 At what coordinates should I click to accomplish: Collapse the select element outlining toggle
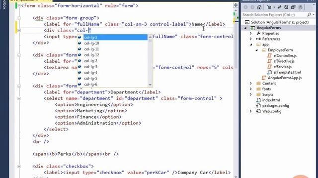pyautogui.click(x=19, y=98)
